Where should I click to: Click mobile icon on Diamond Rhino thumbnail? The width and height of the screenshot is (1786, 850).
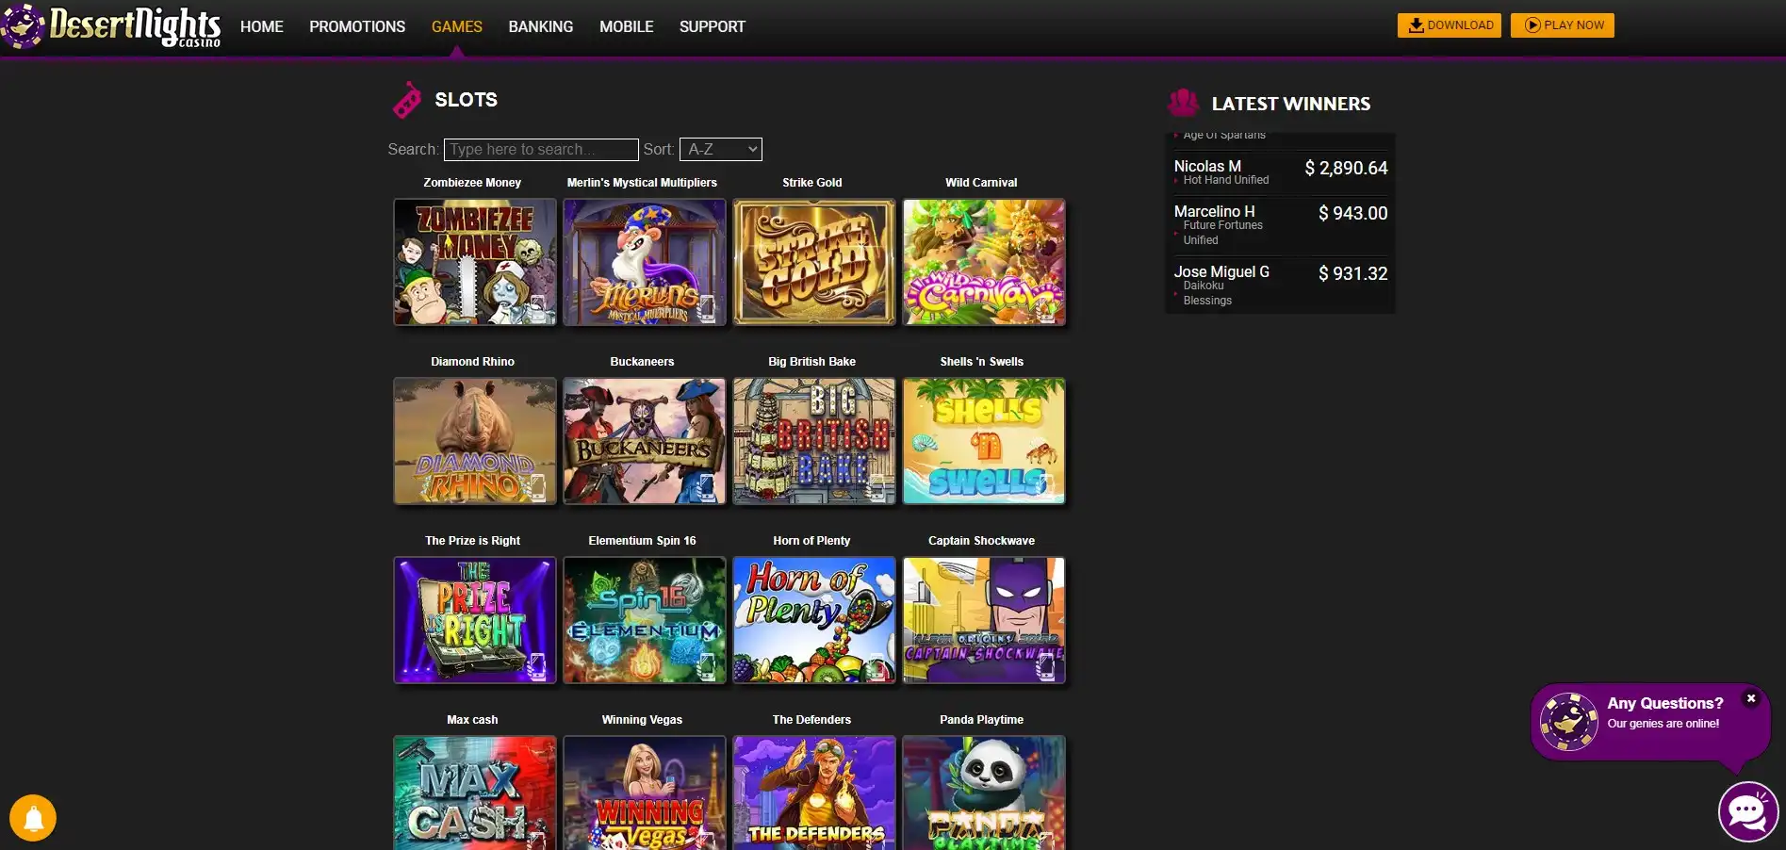coord(538,486)
